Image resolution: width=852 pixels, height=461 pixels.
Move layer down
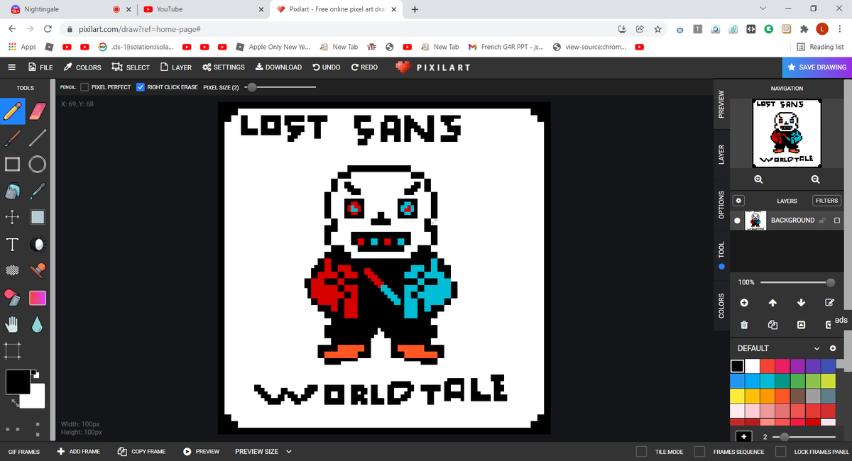[801, 303]
